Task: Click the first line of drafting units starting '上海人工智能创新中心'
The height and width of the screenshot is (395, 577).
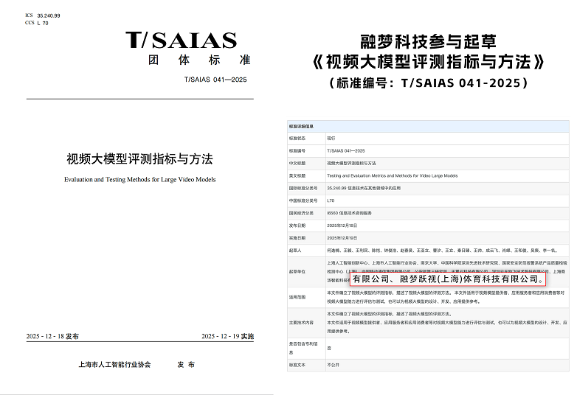Action: tap(447, 263)
